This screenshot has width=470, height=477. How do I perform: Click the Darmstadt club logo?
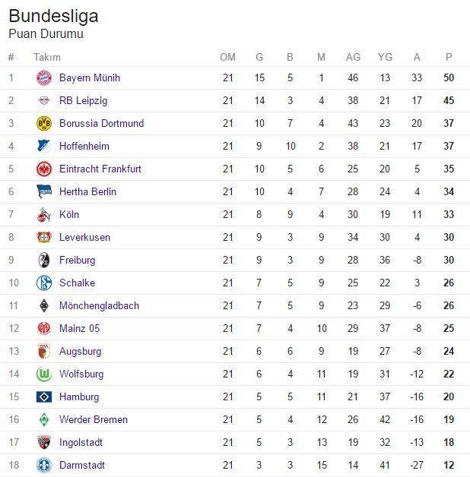pos(44,465)
